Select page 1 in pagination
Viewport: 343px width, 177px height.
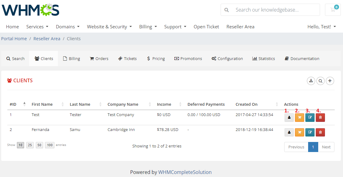click(x=313, y=147)
